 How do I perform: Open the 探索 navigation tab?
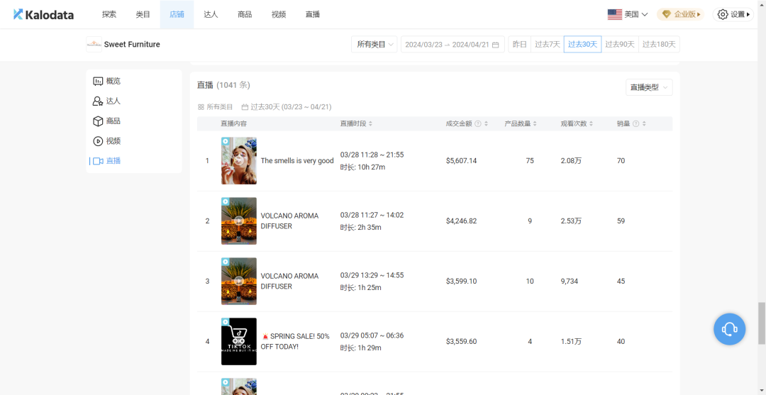point(109,15)
